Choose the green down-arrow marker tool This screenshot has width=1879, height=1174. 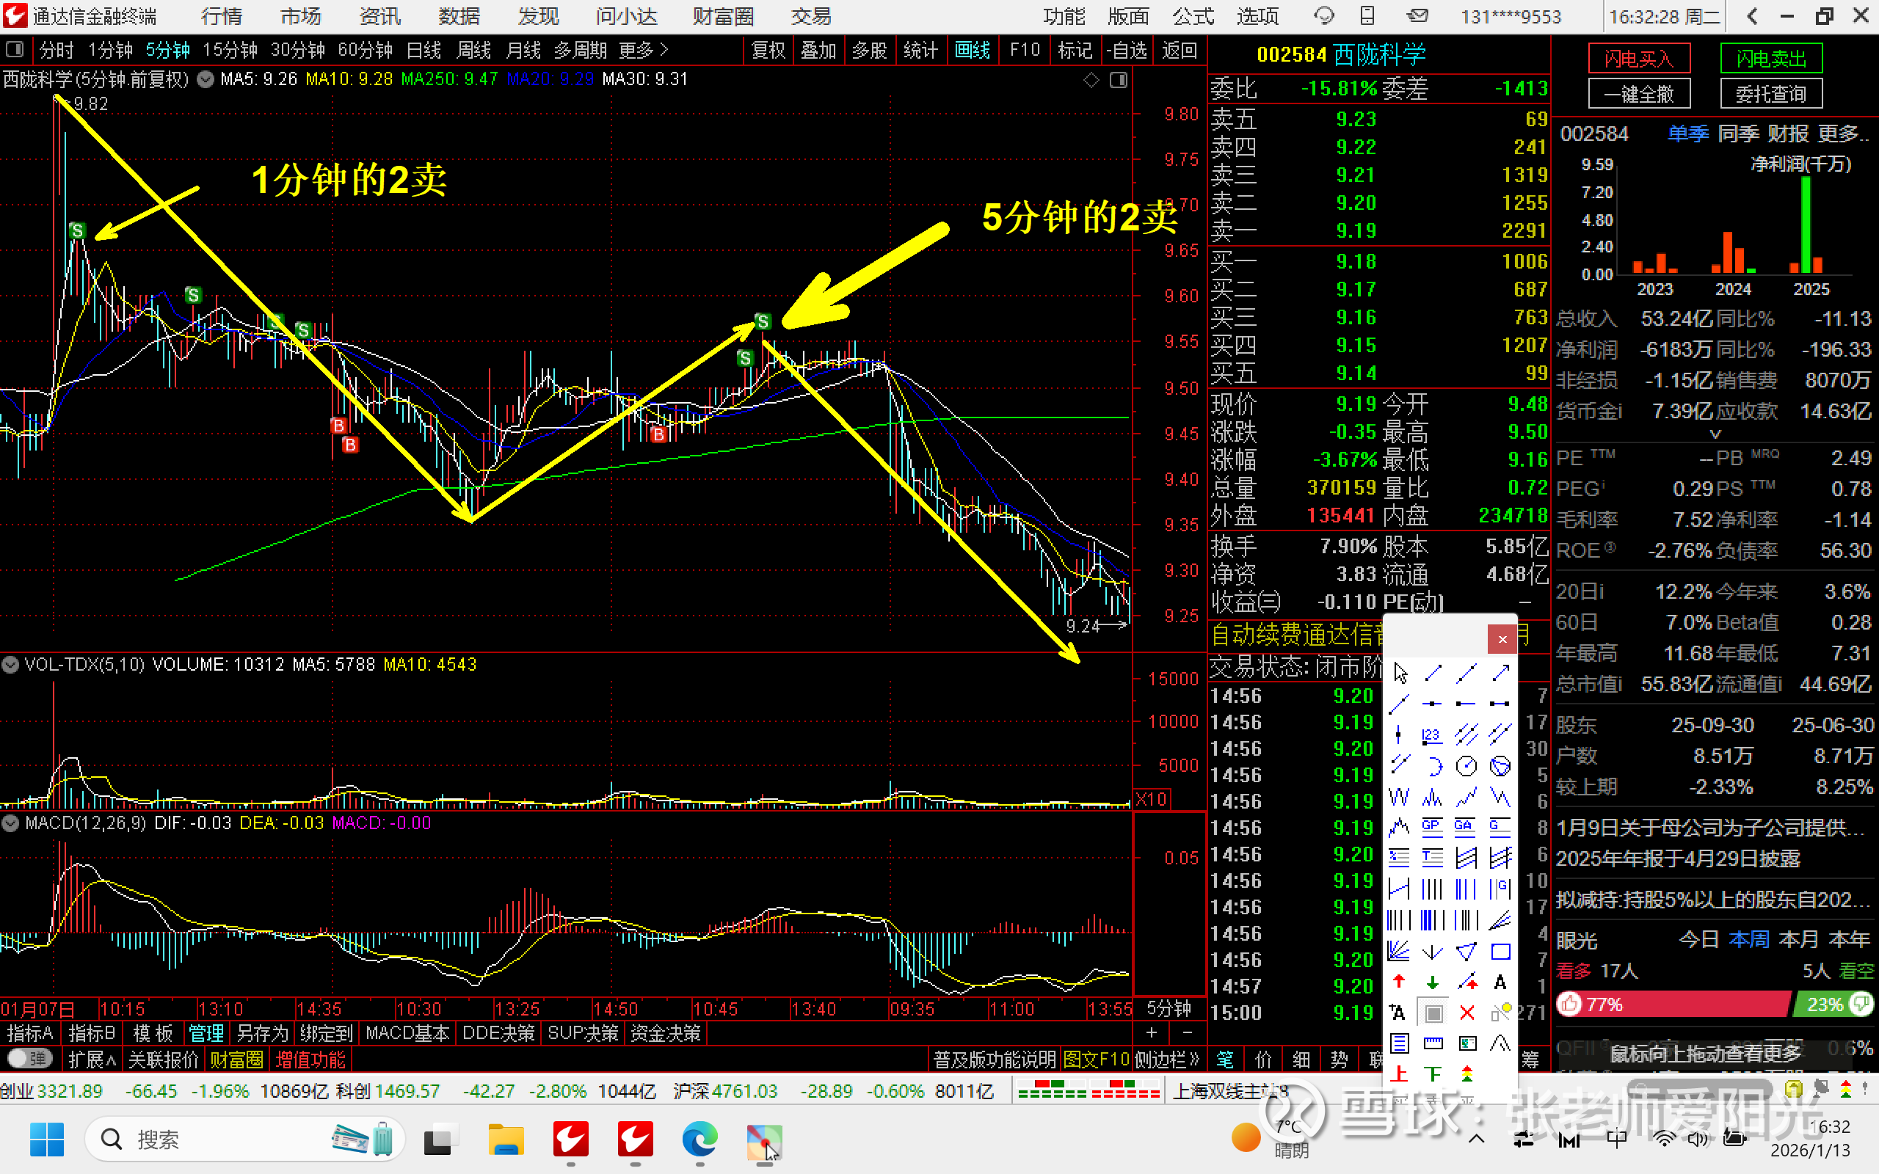1433,982
